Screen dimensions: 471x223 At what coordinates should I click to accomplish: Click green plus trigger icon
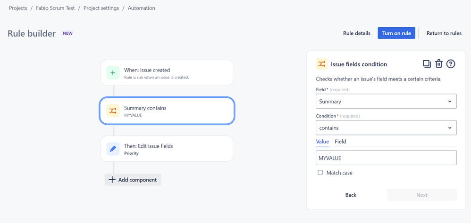click(x=113, y=73)
